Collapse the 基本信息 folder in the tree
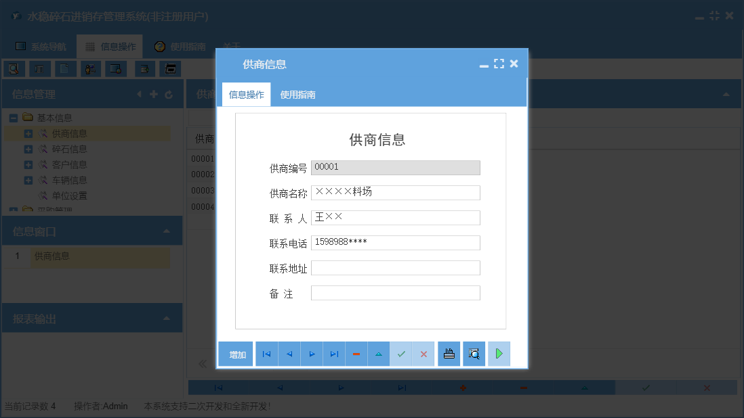Viewport: 744px width, 418px height. point(13,117)
